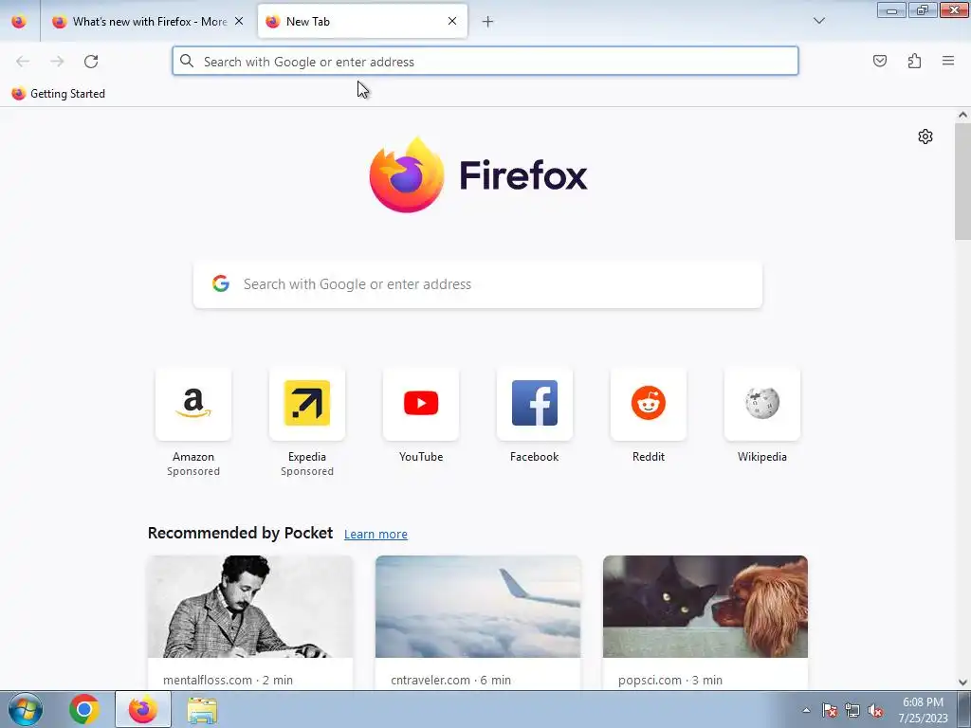Reload the current page
This screenshot has width=971, height=728.
coord(91,62)
